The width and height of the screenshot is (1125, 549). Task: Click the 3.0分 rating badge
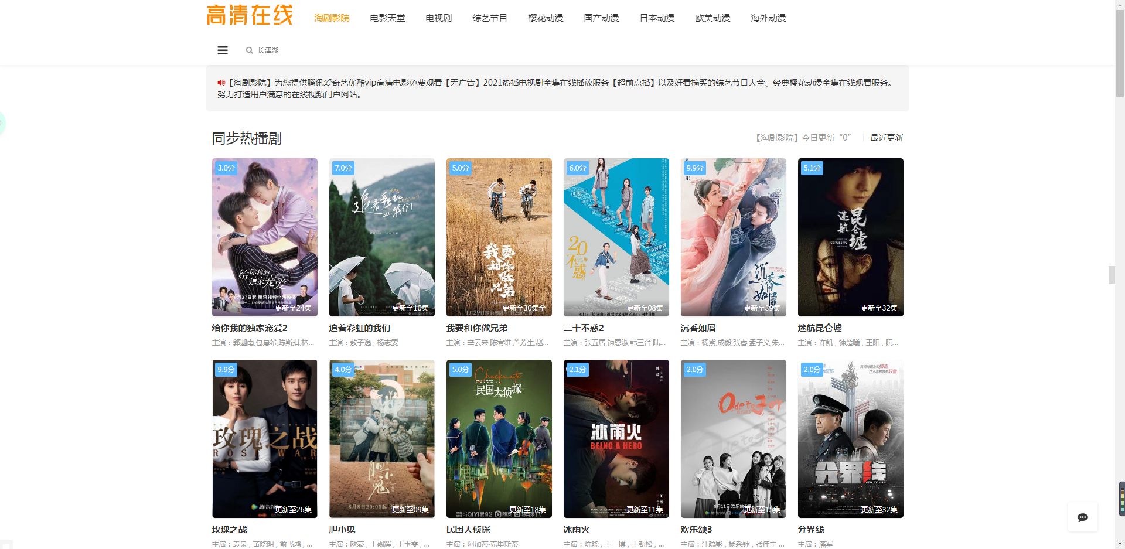[x=226, y=168]
